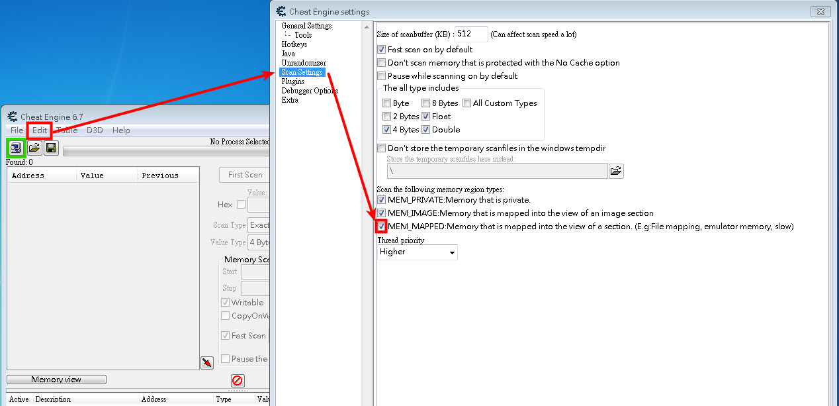Check the 8 Bytes type checkbox

pyautogui.click(x=425, y=103)
